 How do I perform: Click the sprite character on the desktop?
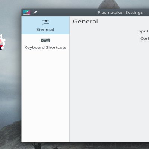pos(2,42)
